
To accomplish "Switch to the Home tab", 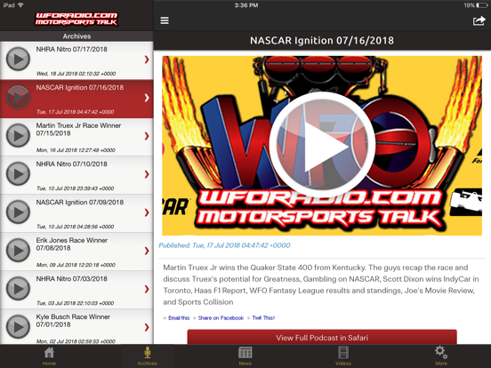I will pos(49,356).
